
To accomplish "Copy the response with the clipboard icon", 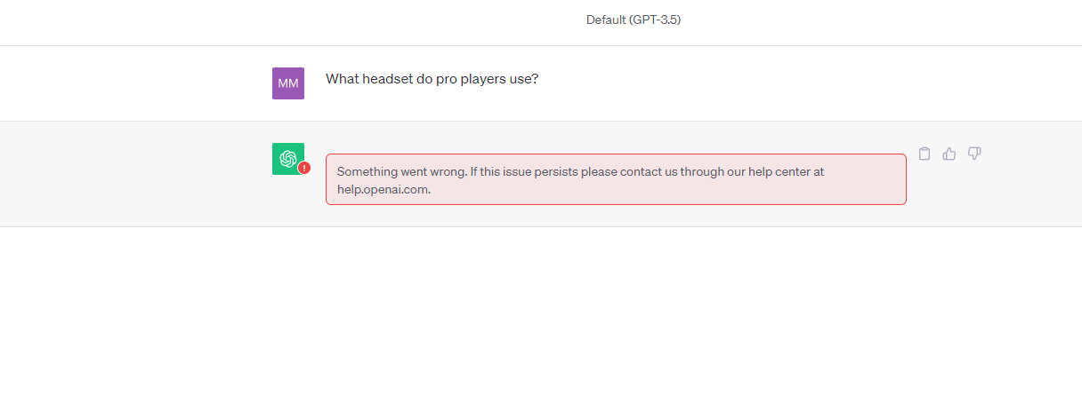I will click(x=925, y=154).
